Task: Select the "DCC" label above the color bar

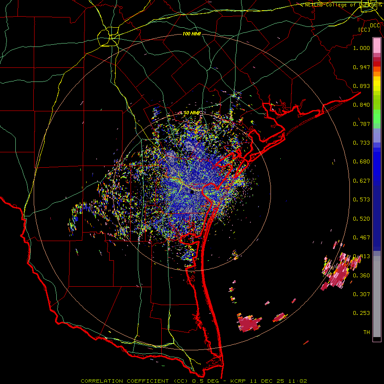Action: (x=375, y=26)
